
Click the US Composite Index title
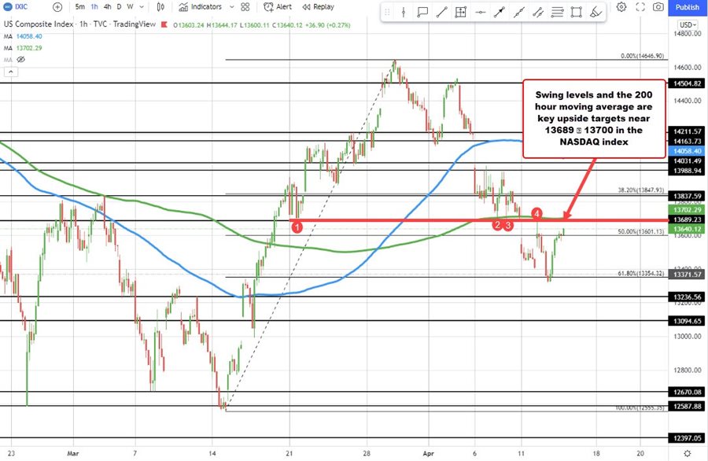tap(39, 24)
